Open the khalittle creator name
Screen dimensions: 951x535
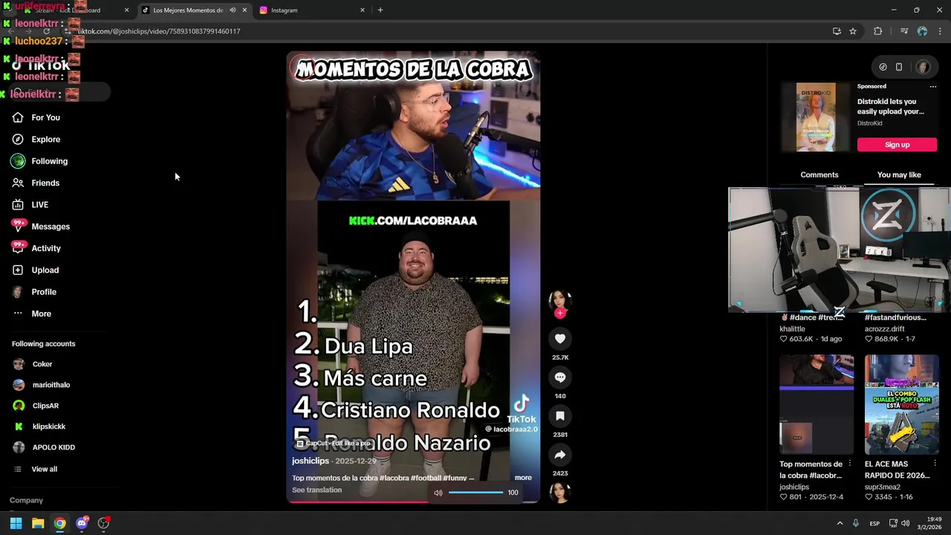(792, 329)
